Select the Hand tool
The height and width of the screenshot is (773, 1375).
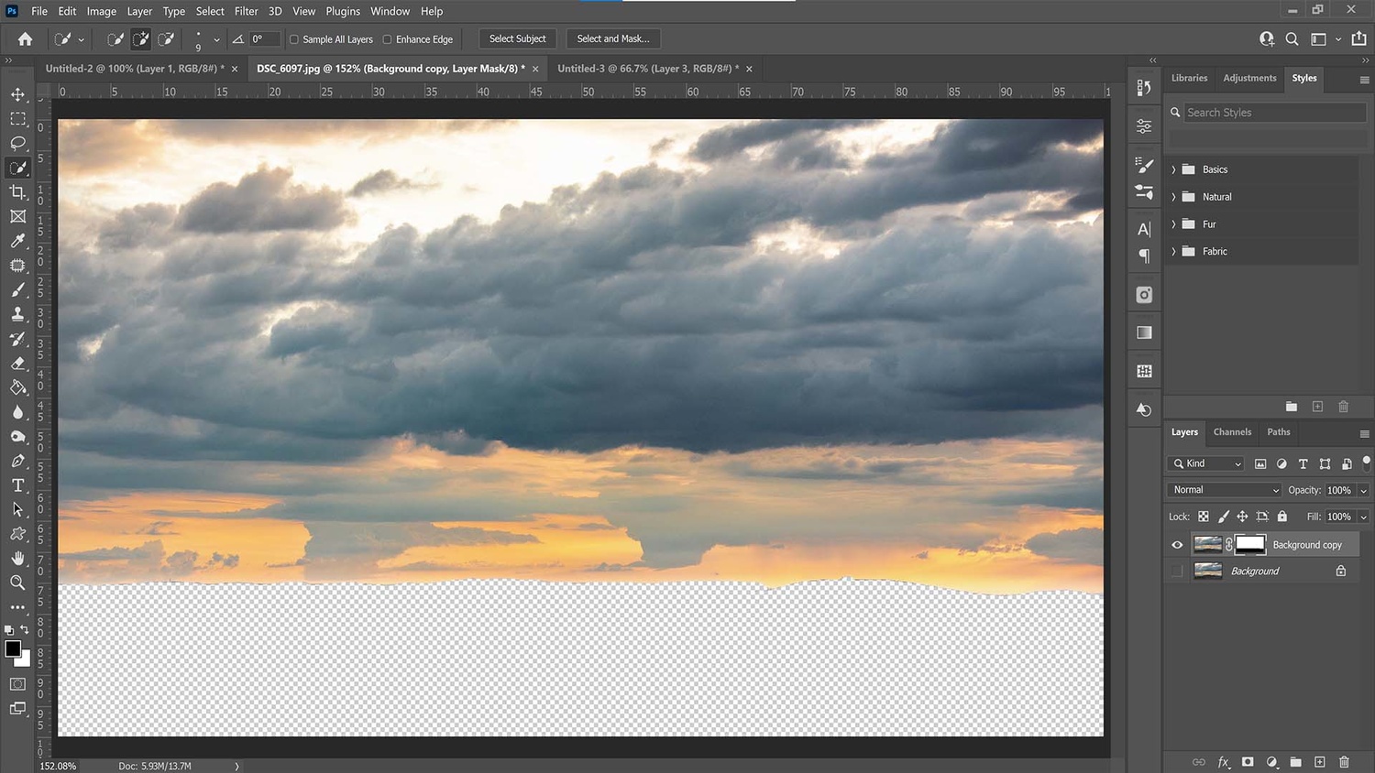pos(17,558)
